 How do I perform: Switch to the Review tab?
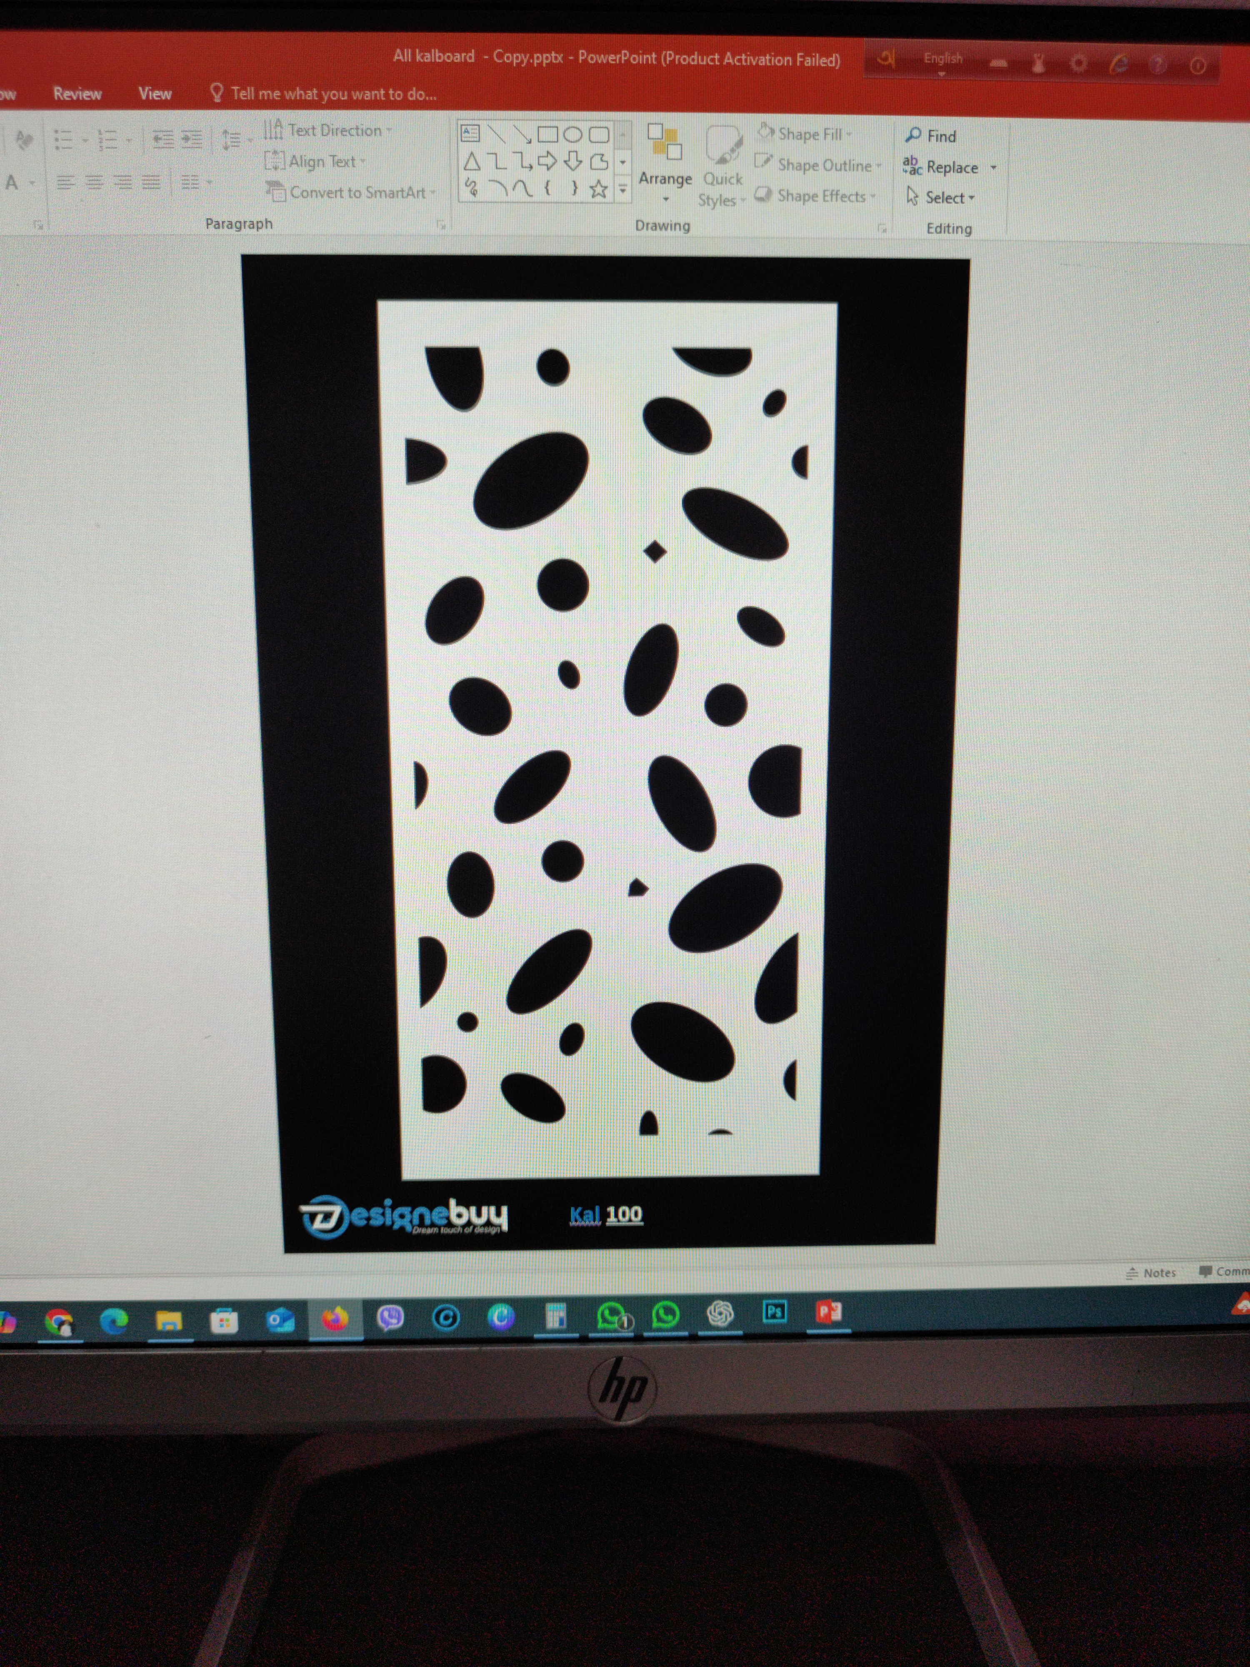[x=77, y=93]
